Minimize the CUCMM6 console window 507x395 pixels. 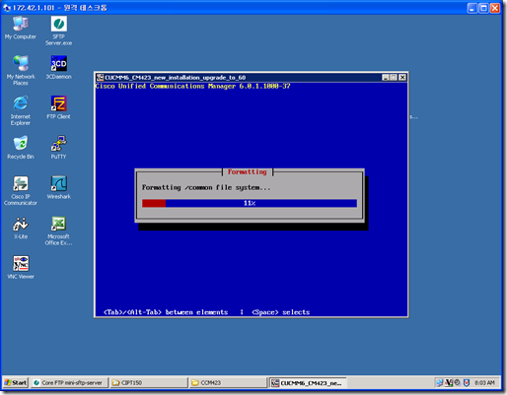pos(386,77)
